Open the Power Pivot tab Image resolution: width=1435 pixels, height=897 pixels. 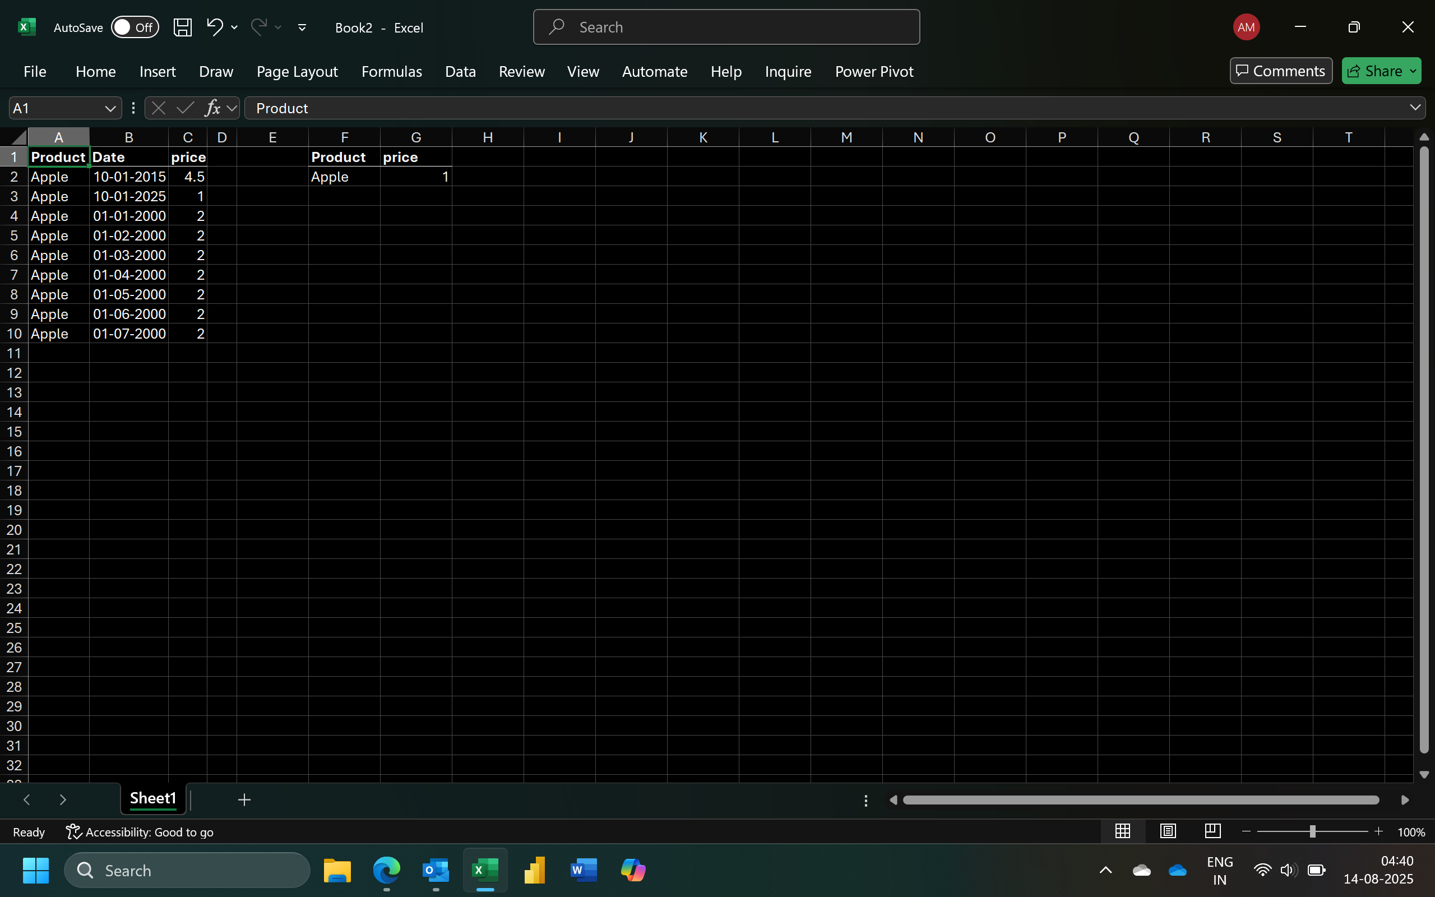coord(873,71)
